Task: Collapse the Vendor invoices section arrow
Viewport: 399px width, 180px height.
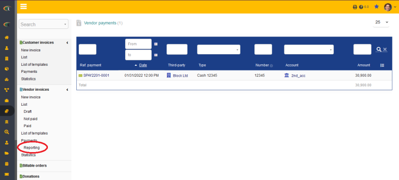Action: [67, 90]
